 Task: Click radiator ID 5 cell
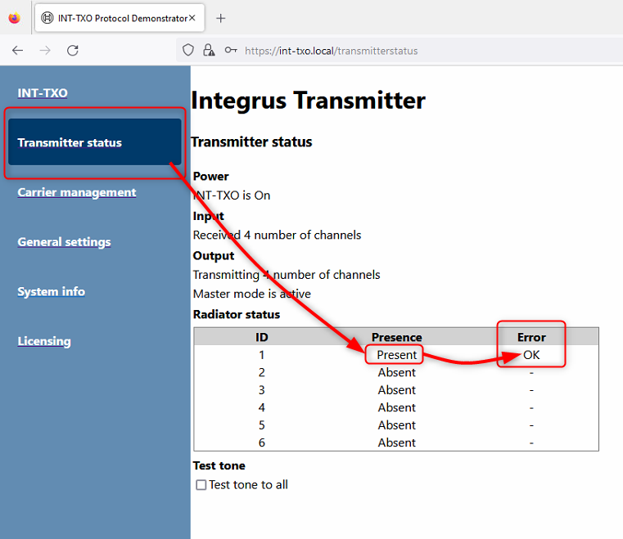261,425
